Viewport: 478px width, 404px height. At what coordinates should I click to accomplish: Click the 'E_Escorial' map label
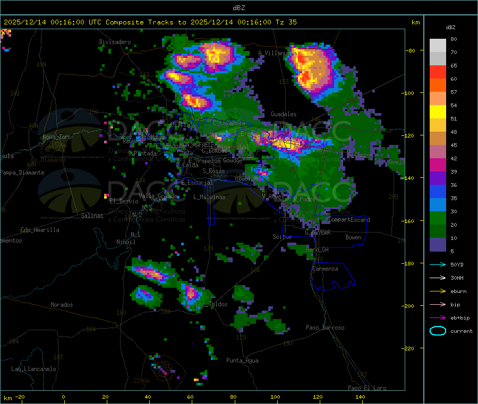197,183
